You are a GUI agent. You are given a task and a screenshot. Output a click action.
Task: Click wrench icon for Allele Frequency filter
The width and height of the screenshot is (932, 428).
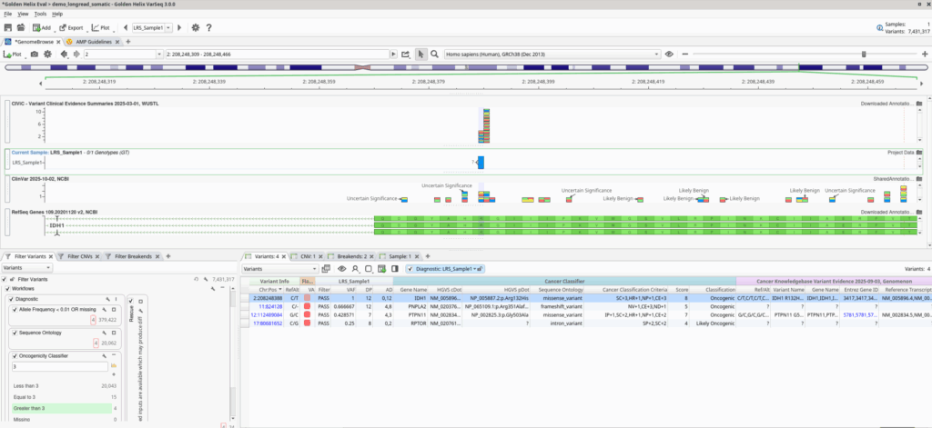tap(104, 309)
